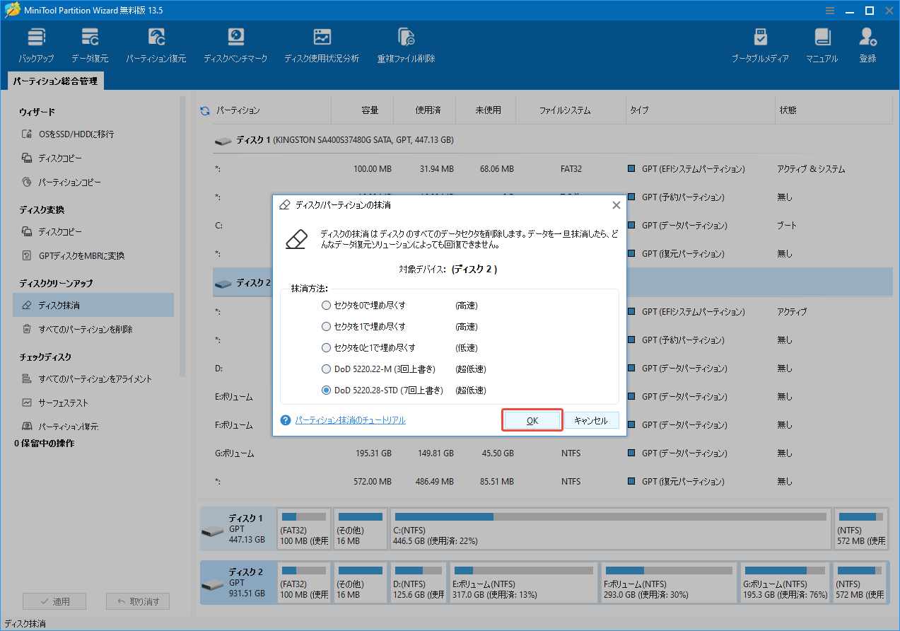Viewport: 900px width, 631px height.
Task: Open 重複ファイル削除 tool
Action: (x=406, y=45)
